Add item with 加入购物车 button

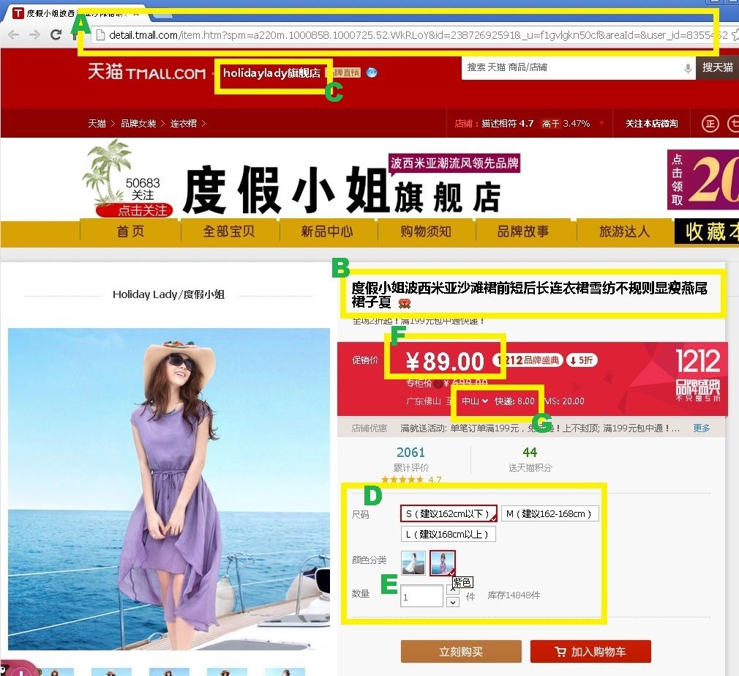[590, 651]
